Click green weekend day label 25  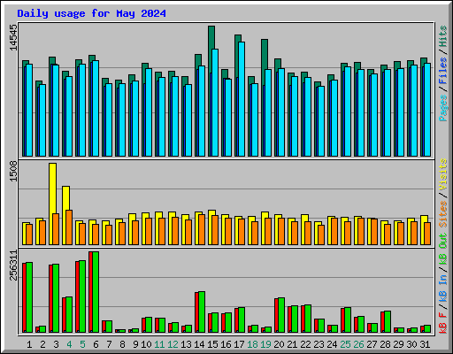345,344
